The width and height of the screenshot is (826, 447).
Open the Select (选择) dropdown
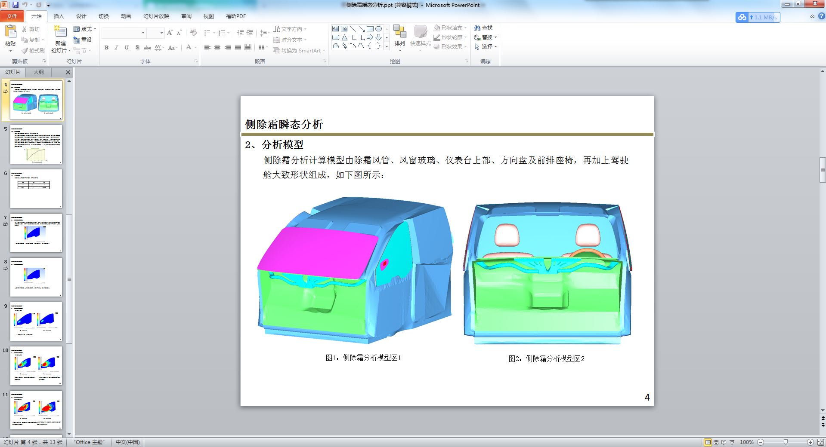coord(486,47)
